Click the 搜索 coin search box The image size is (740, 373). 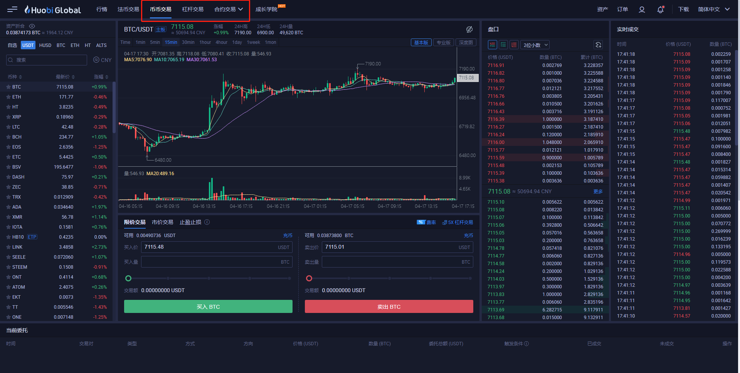click(x=47, y=60)
